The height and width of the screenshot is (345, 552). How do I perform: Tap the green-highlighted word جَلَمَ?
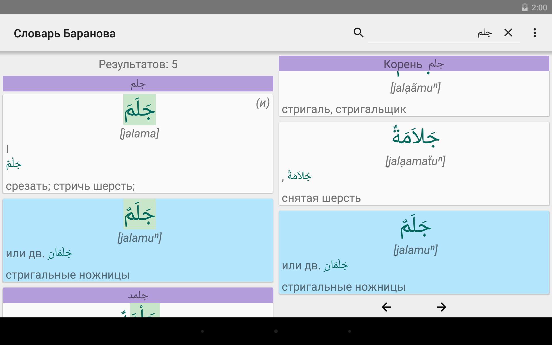pyautogui.click(x=139, y=110)
